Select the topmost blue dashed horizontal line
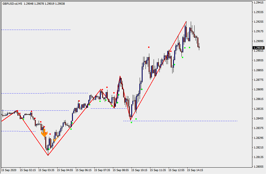The height and width of the screenshot is (174, 266). (35, 30)
